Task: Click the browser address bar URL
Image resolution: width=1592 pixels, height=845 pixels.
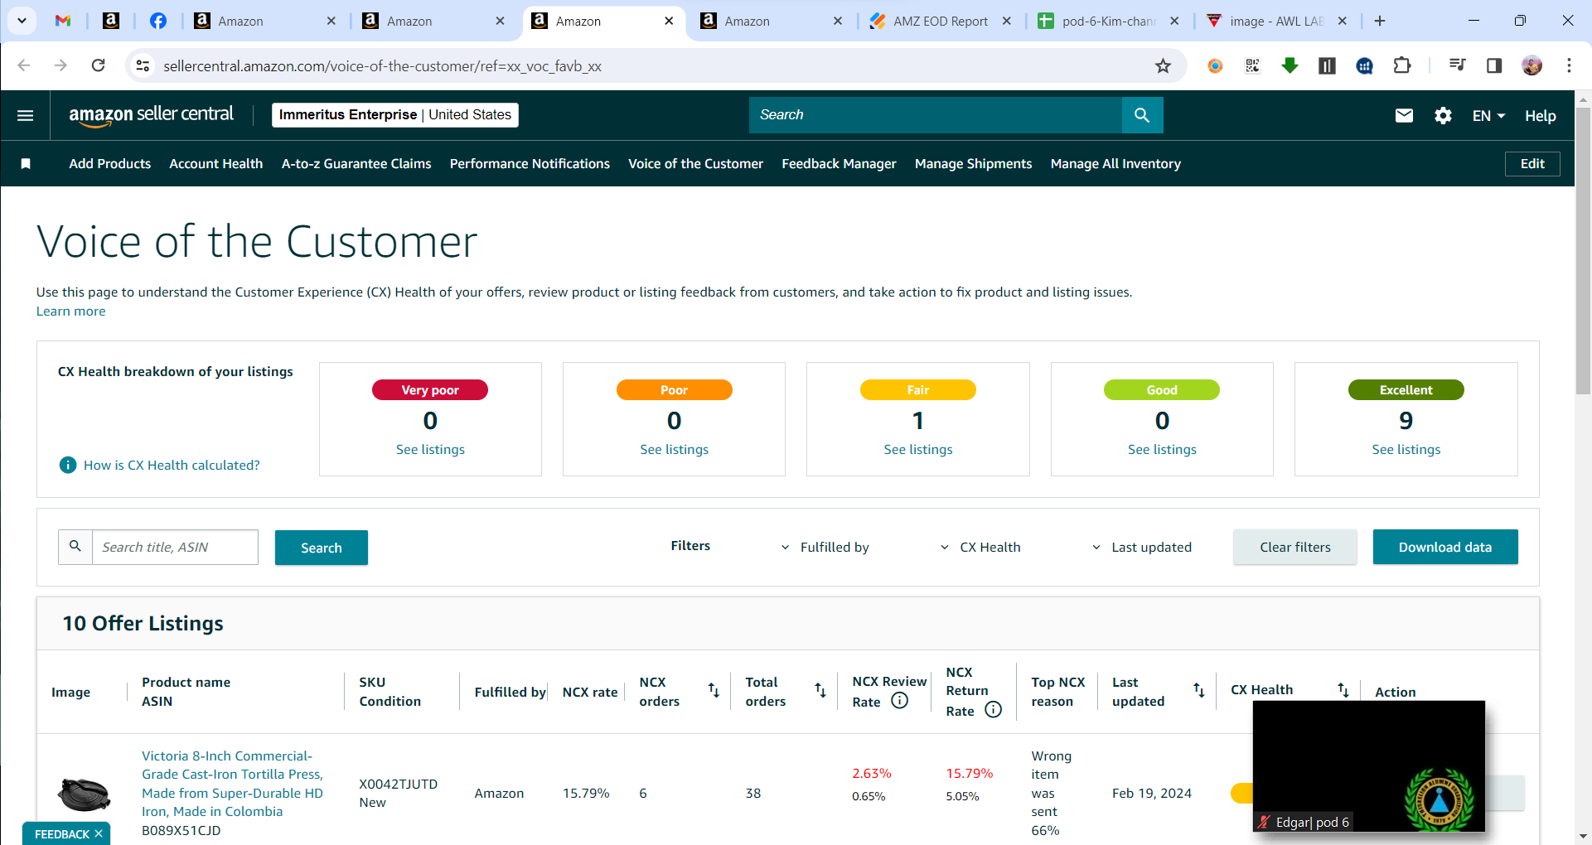Action: click(382, 66)
